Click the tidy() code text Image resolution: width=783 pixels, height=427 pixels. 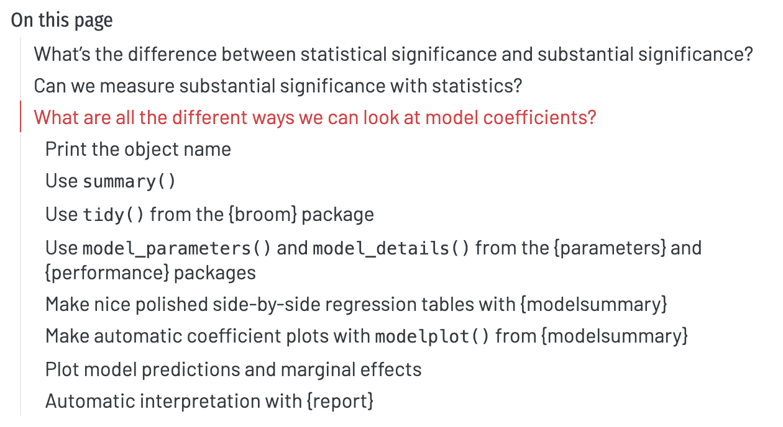point(114,215)
